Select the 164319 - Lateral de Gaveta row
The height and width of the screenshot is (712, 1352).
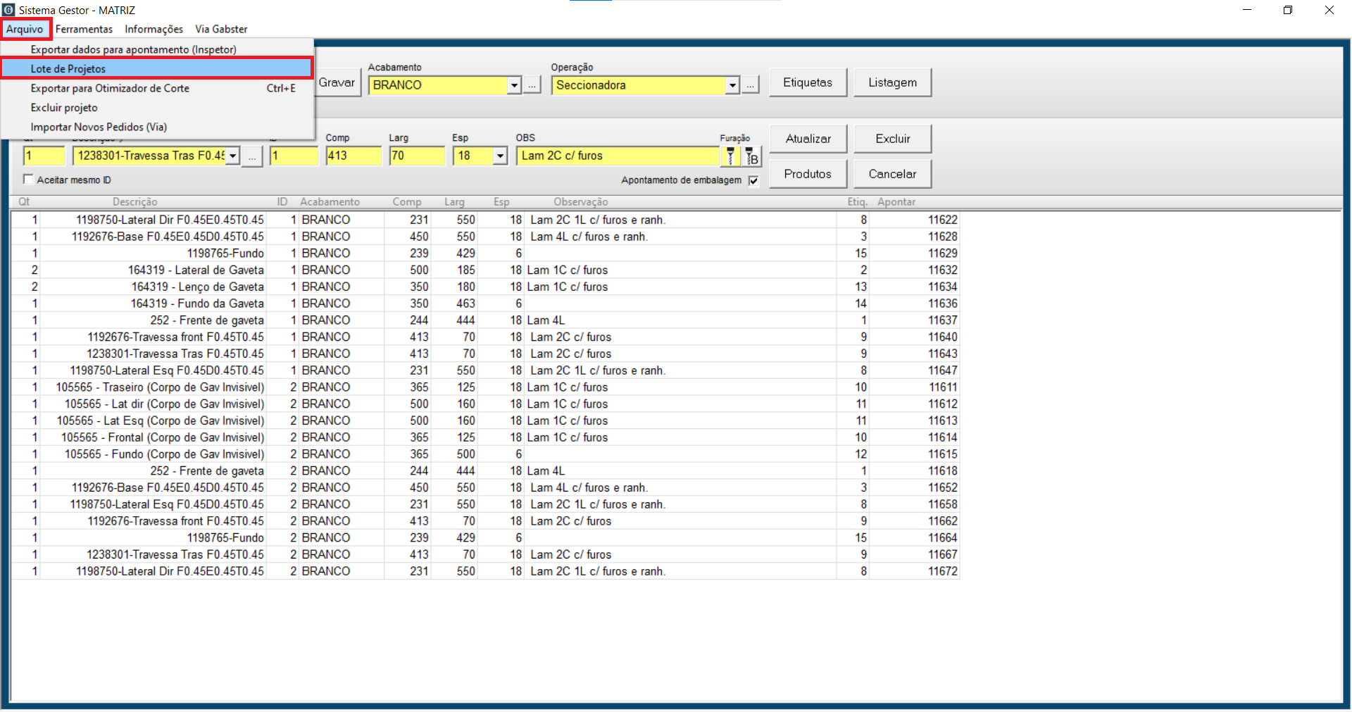tap(485, 270)
